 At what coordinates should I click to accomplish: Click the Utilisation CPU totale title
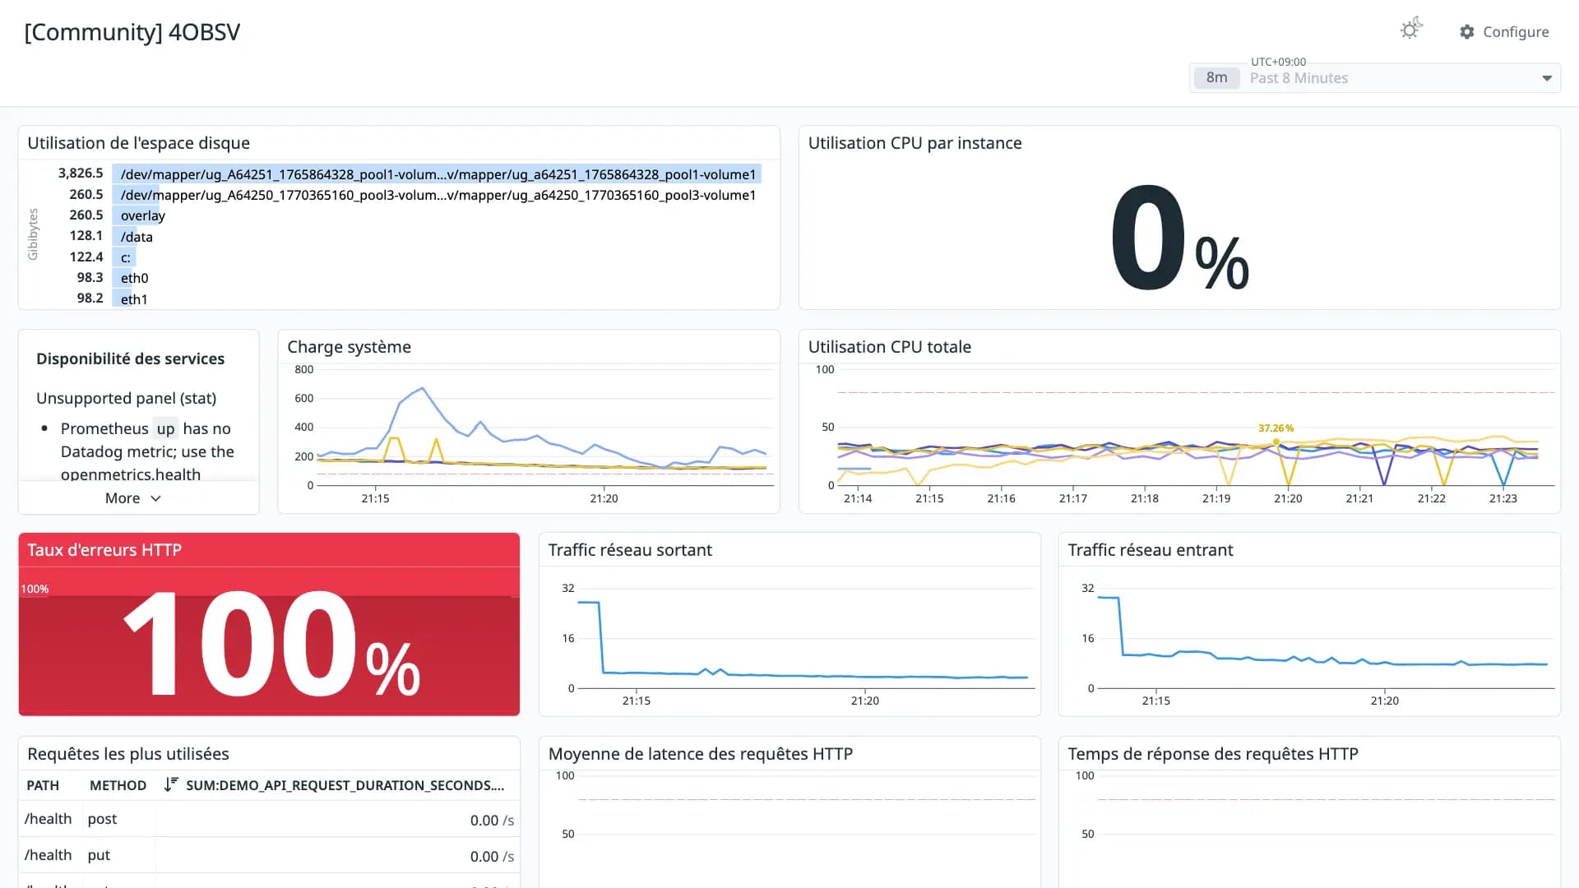click(x=889, y=347)
